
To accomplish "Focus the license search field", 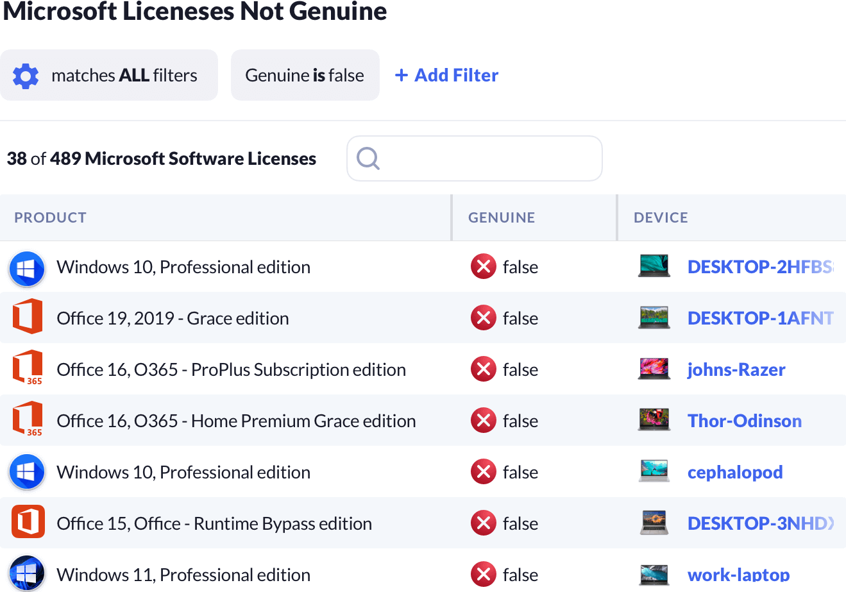I will [487, 158].
